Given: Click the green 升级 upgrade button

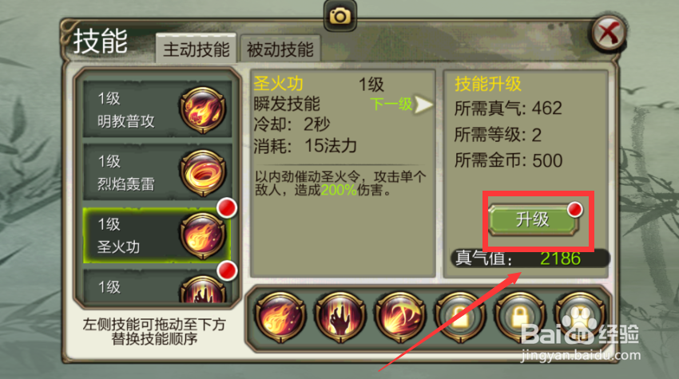Looking at the screenshot, I should coord(534,219).
